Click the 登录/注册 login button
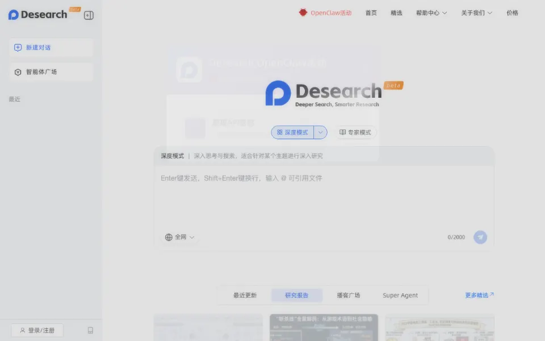Image resolution: width=545 pixels, height=341 pixels. (x=37, y=330)
